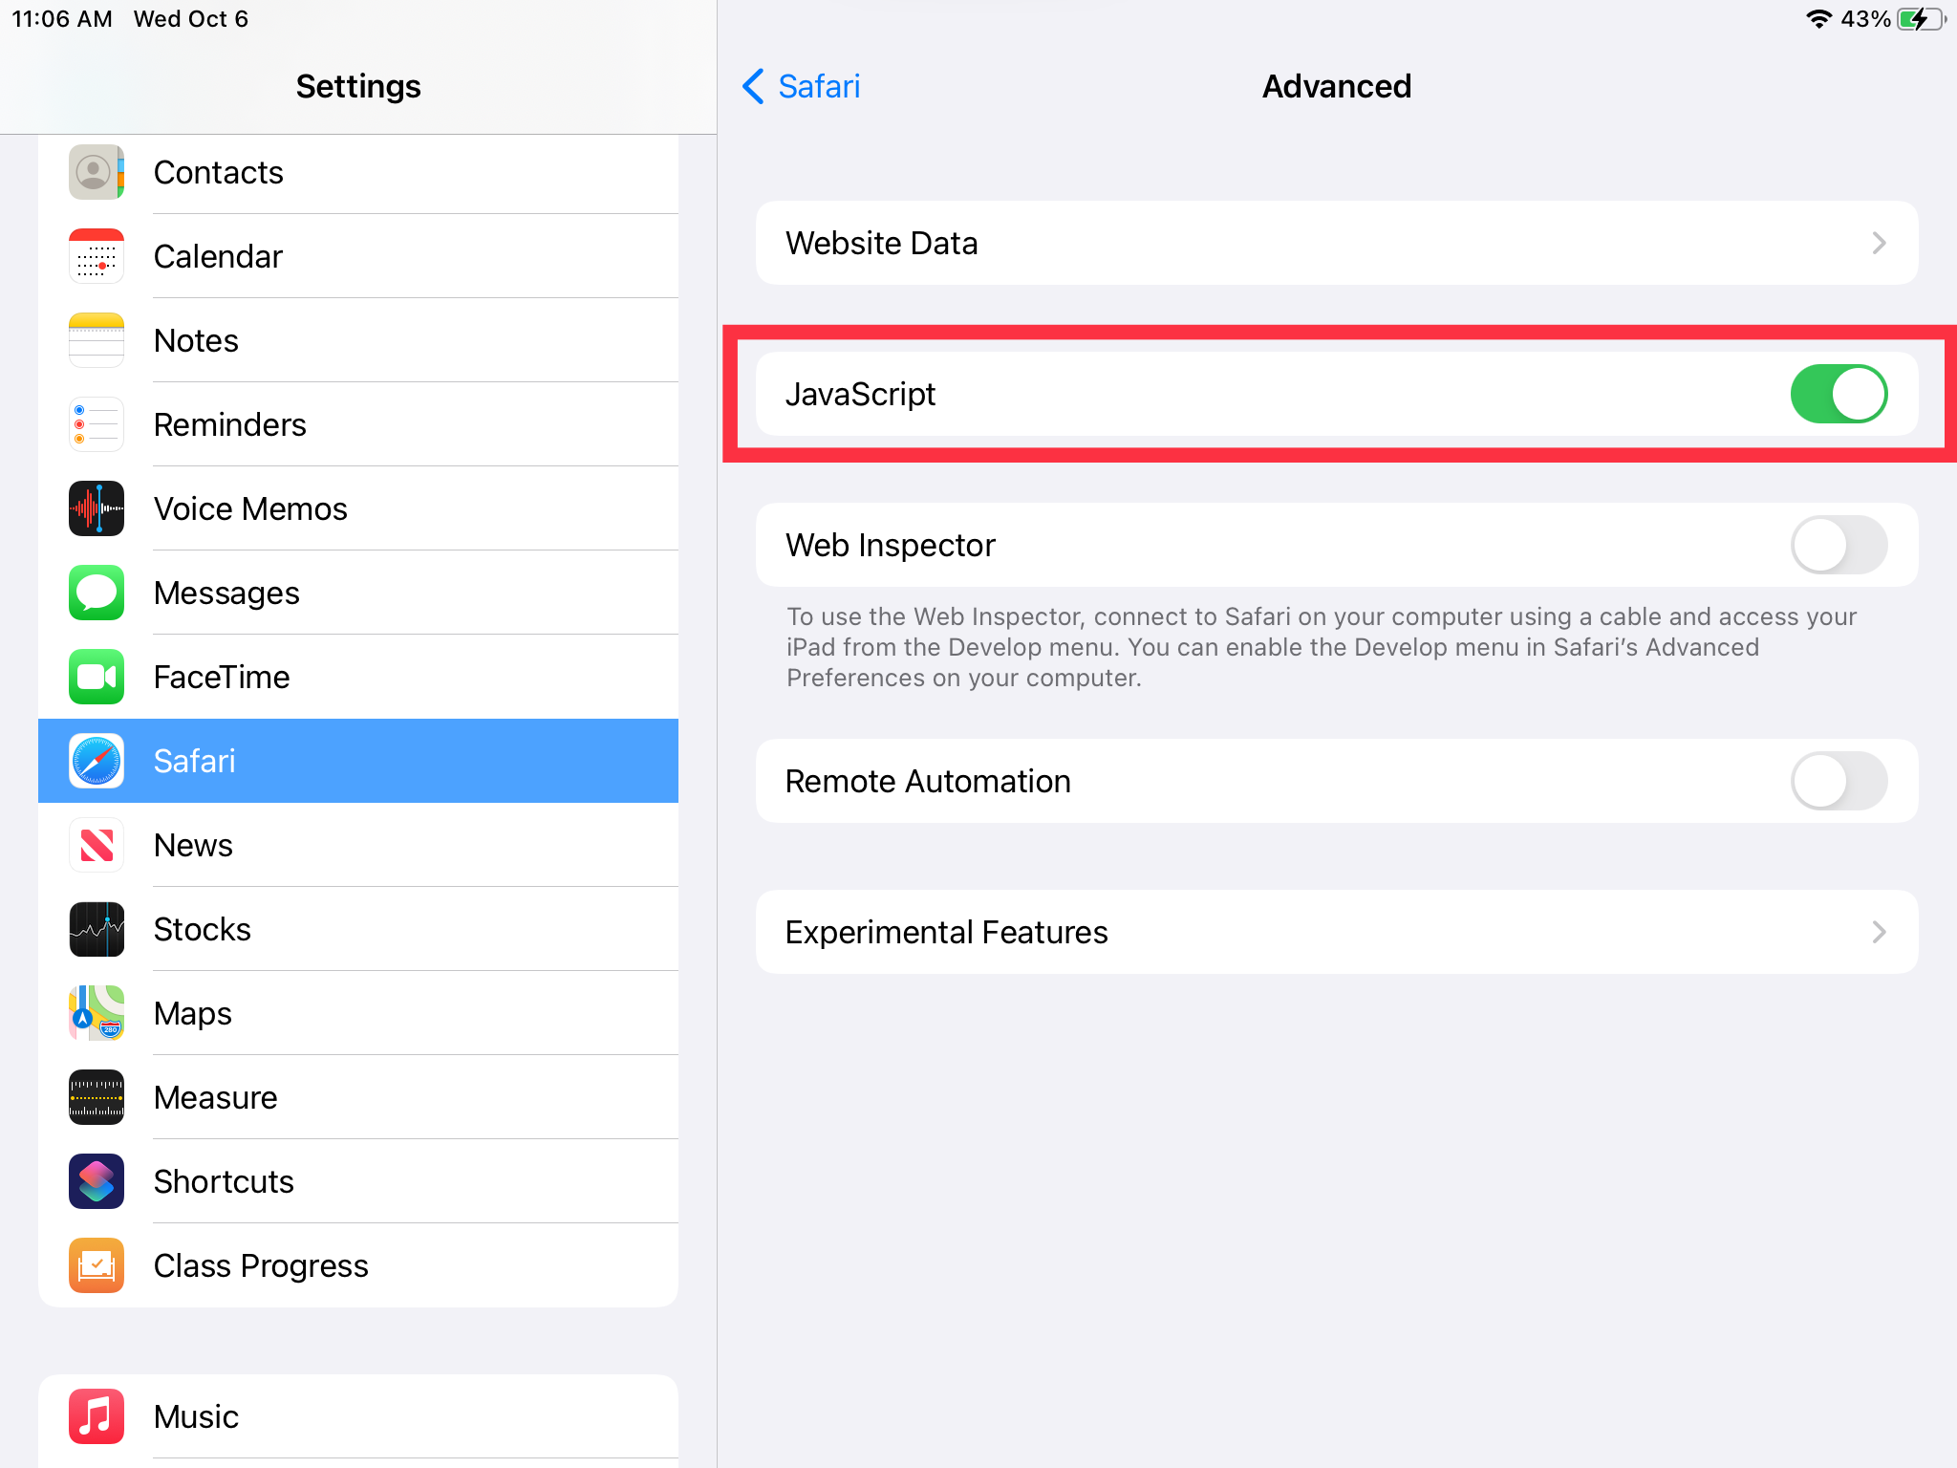Tap the Settings sidebar title
Screen dimensions: 1957x1468
pyautogui.click(x=358, y=86)
